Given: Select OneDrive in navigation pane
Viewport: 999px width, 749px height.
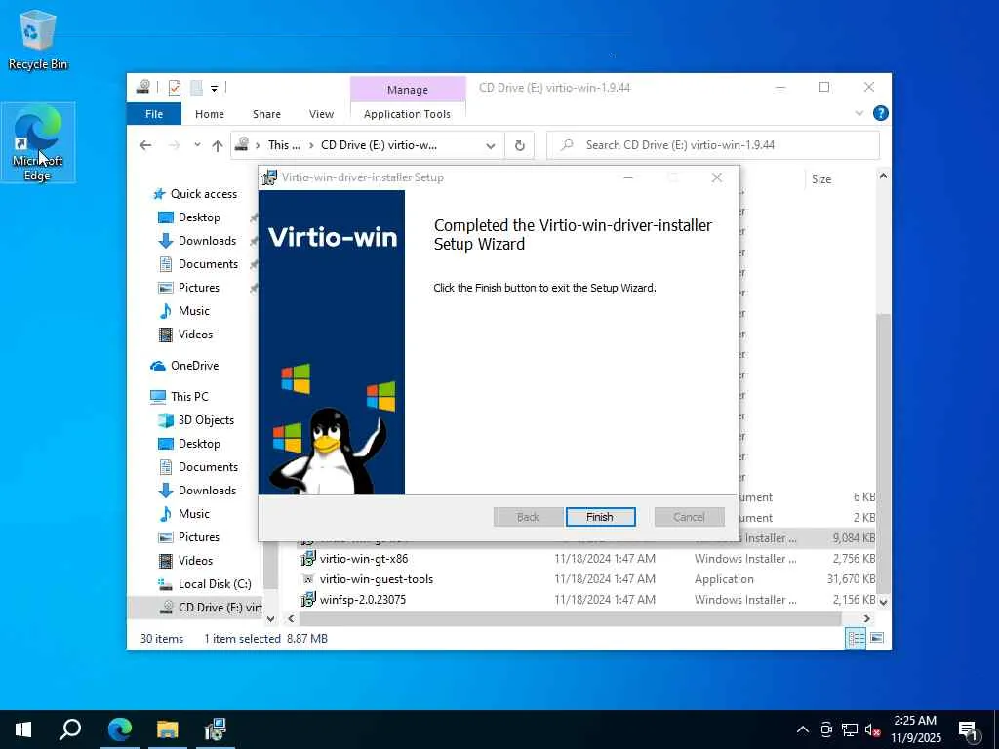Looking at the screenshot, I should tap(194, 366).
